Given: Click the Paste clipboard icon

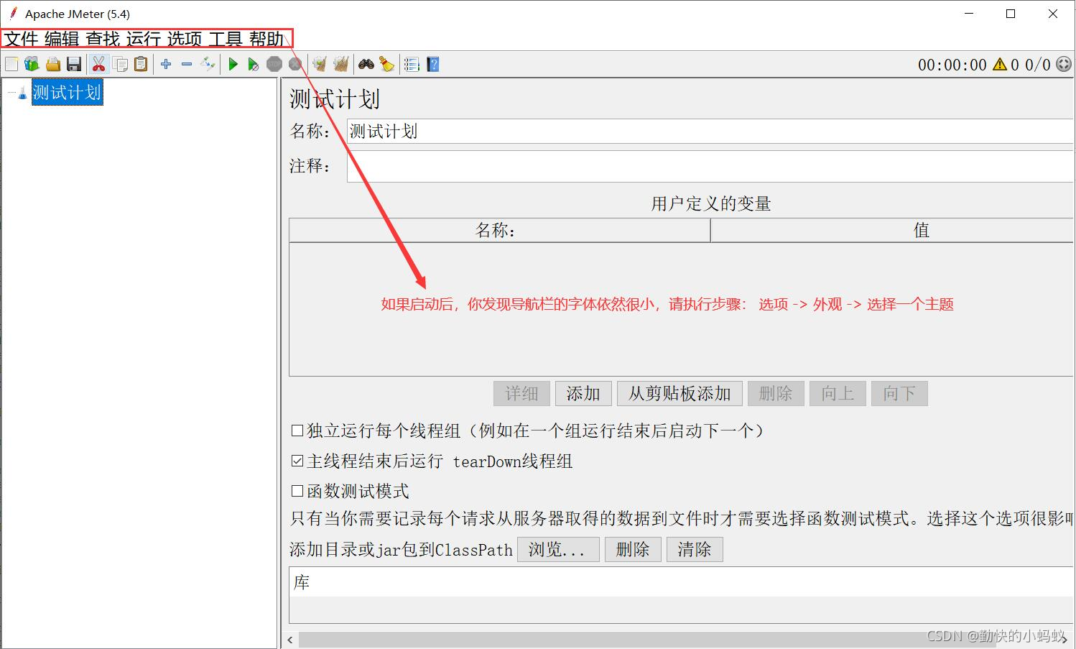Looking at the screenshot, I should tap(141, 65).
